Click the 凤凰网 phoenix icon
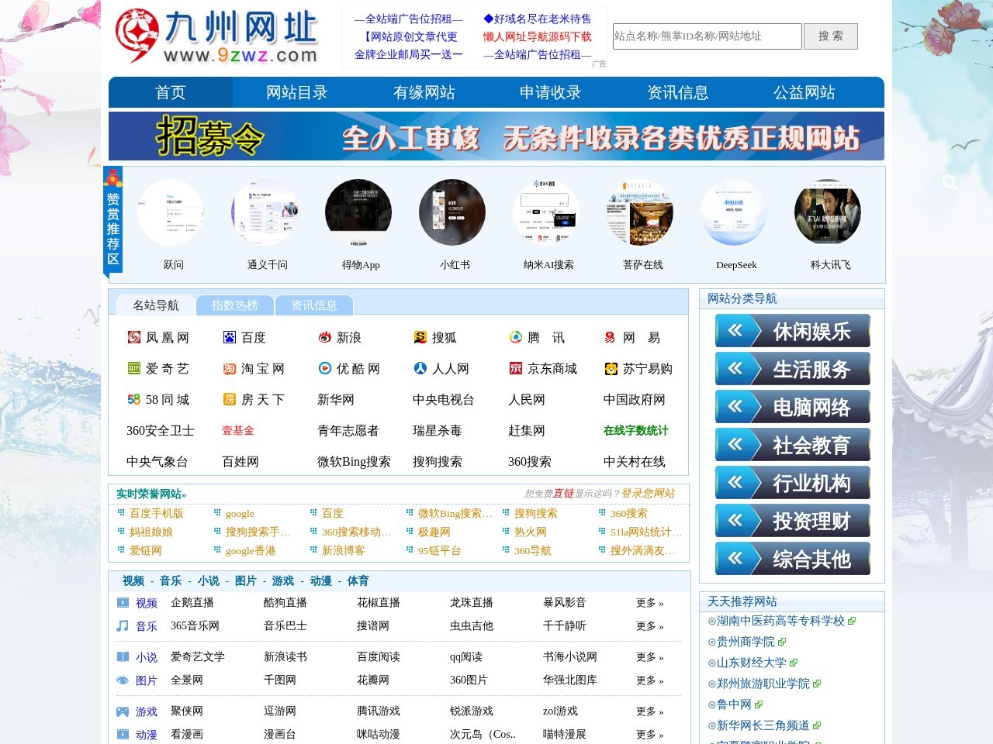The height and width of the screenshot is (744, 993). (x=133, y=336)
